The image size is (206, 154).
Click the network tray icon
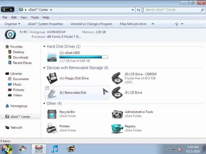pyautogui.click(x=174, y=149)
